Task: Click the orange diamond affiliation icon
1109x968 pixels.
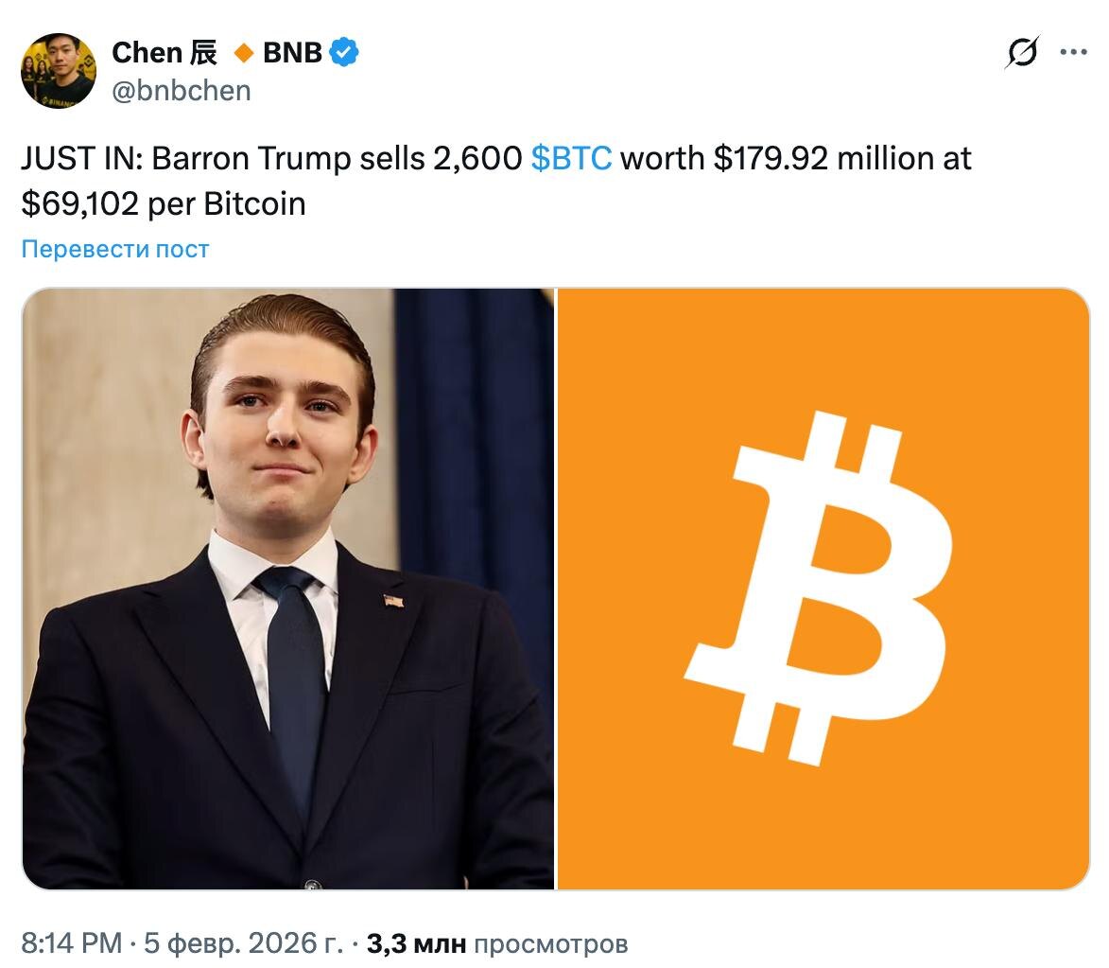Action: tap(244, 52)
